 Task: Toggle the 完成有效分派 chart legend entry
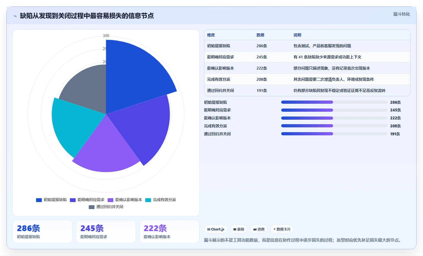[x=161, y=200]
